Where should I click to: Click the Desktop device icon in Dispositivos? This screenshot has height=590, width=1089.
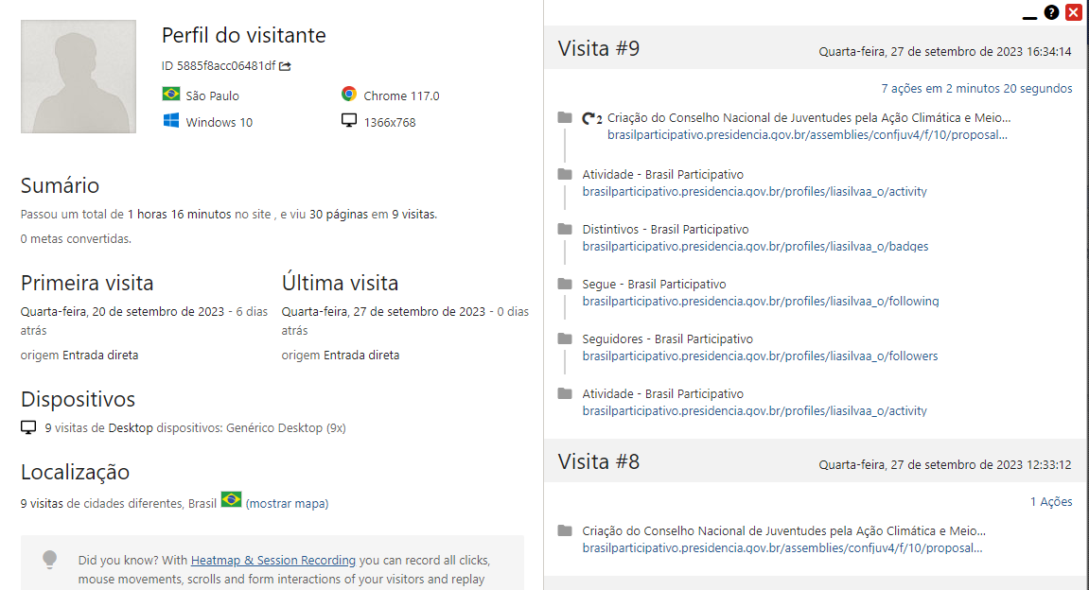pyautogui.click(x=27, y=426)
